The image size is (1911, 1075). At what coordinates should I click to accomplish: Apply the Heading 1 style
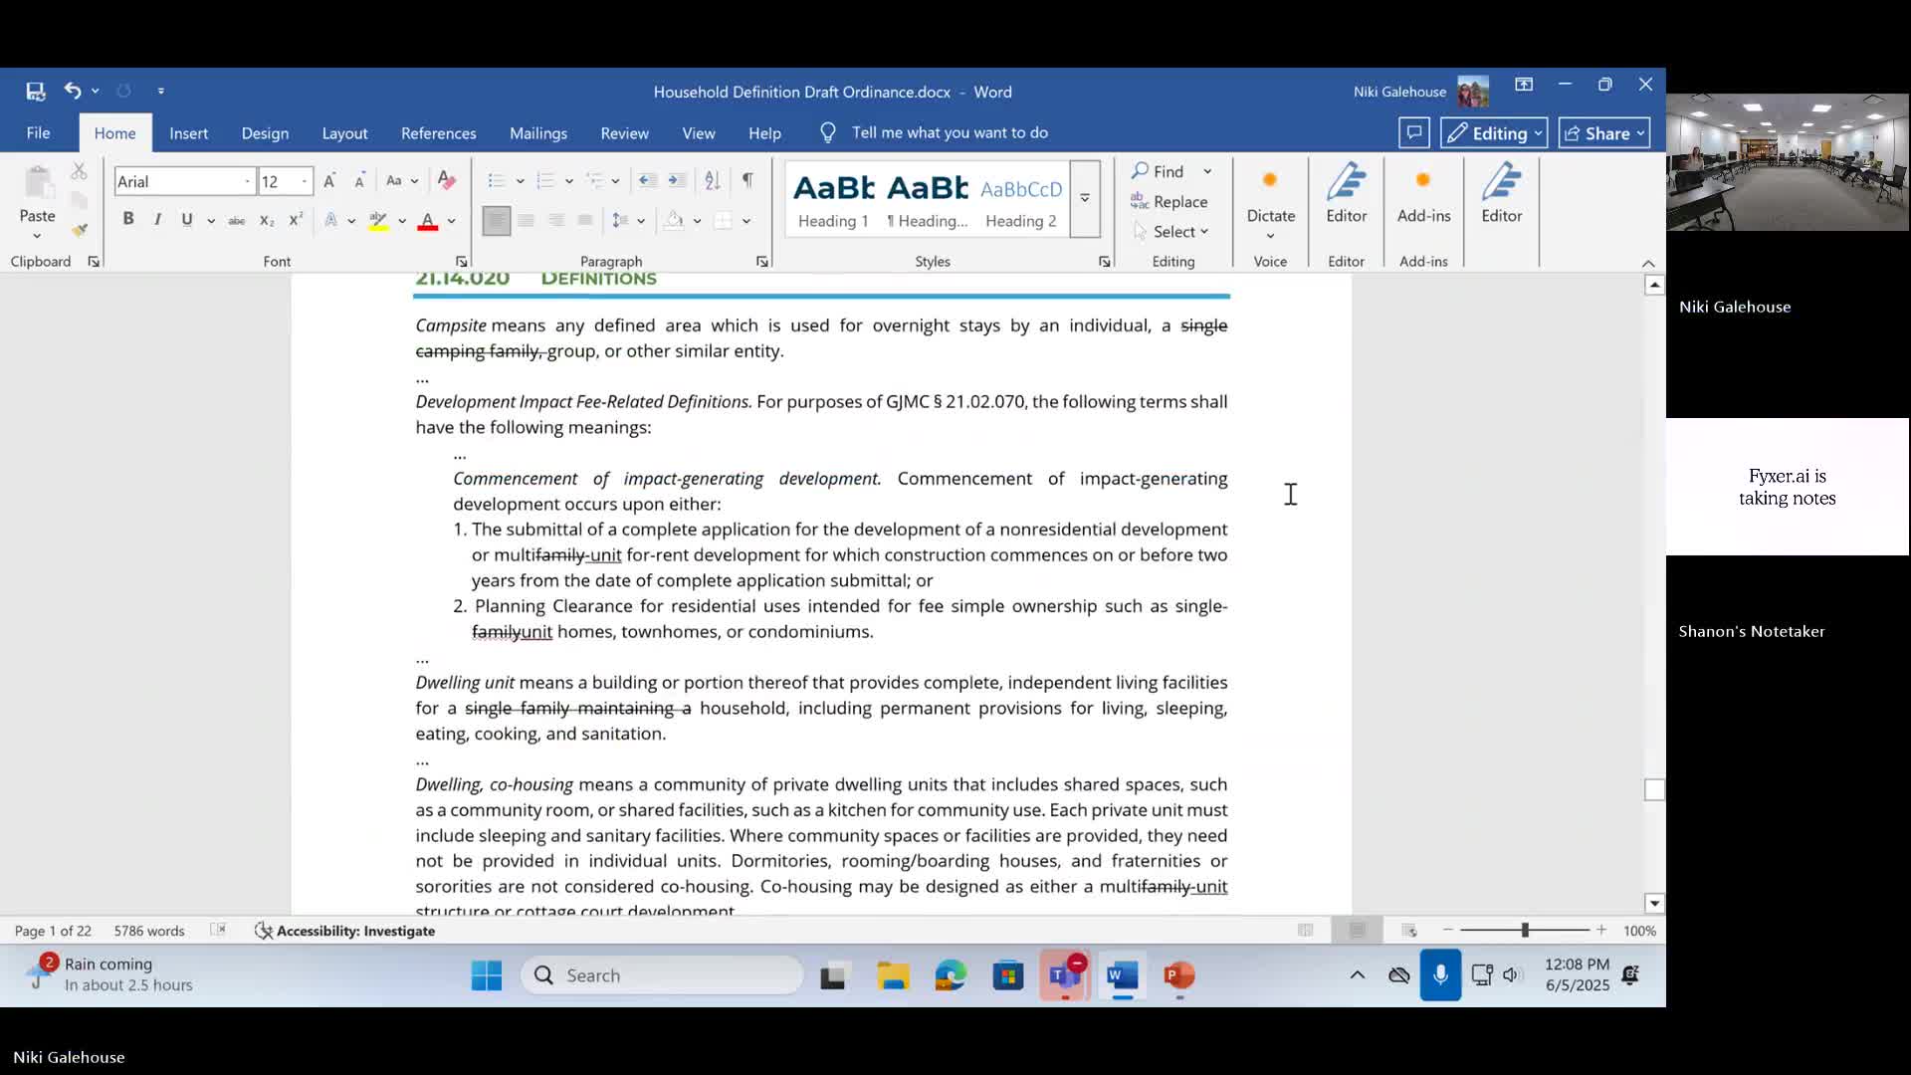point(832,199)
